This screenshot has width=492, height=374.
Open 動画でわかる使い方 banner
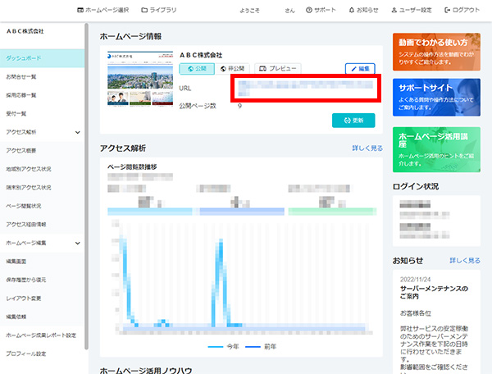tap(436, 48)
